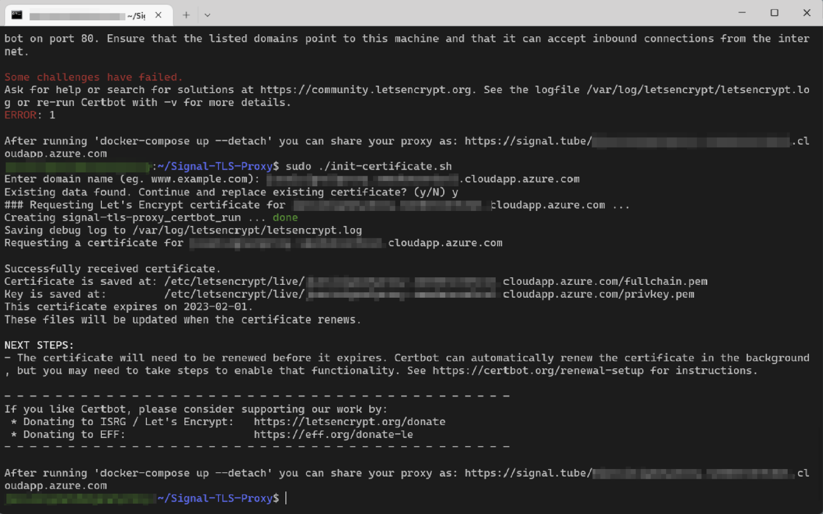Open the new tab profile dropdown
This screenshot has width=823, height=514.
click(x=207, y=15)
